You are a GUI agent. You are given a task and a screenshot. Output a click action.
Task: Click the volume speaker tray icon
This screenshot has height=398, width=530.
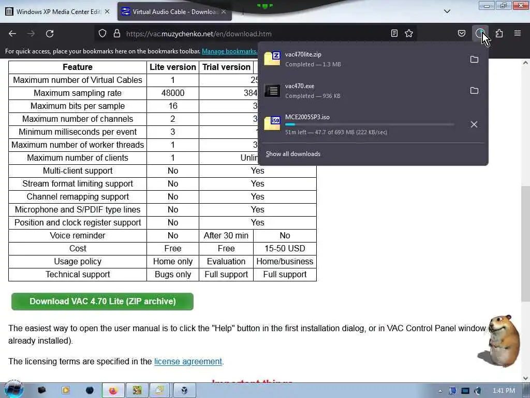point(478,391)
